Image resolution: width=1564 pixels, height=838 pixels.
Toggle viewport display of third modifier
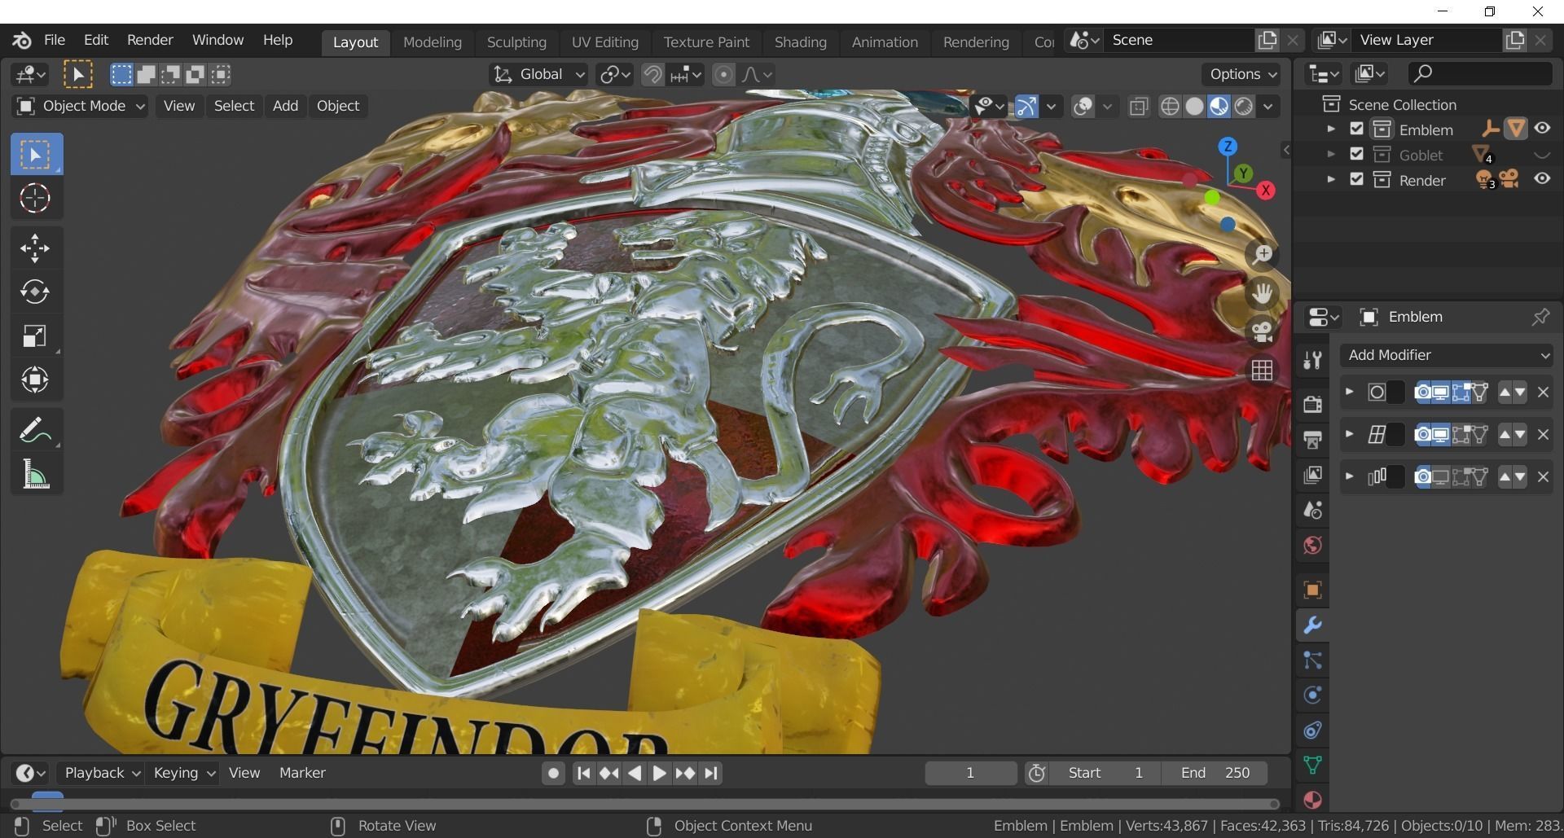point(1440,477)
